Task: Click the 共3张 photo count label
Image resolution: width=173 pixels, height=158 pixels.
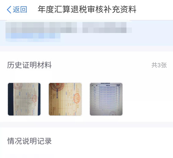Action: 159,65
